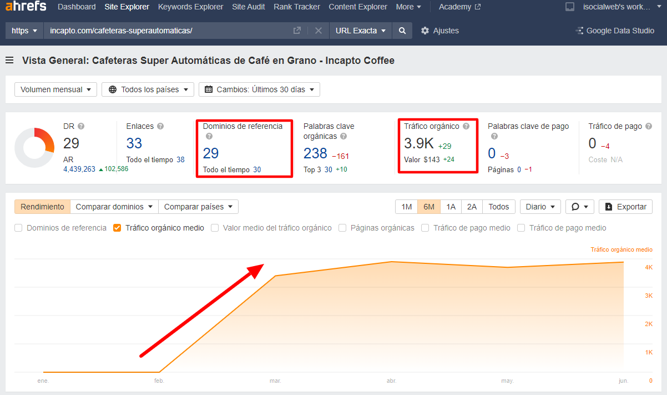Image resolution: width=667 pixels, height=395 pixels.
Task: Open Site Audit
Action: click(249, 7)
